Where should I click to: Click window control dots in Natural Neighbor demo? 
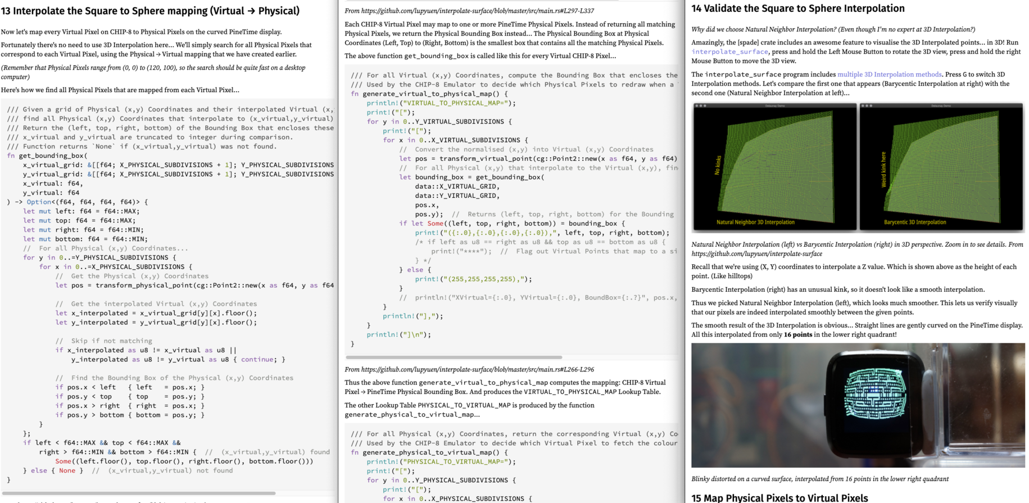(701, 106)
